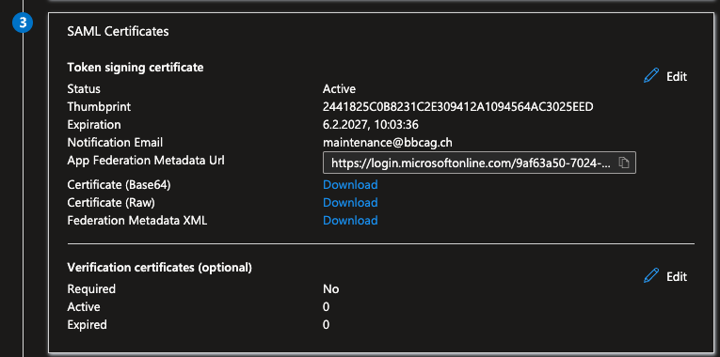The height and width of the screenshot is (357, 720).
Task: Select the notification email maintenance@bbcag.ch
Action: click(x=388, y=143)
